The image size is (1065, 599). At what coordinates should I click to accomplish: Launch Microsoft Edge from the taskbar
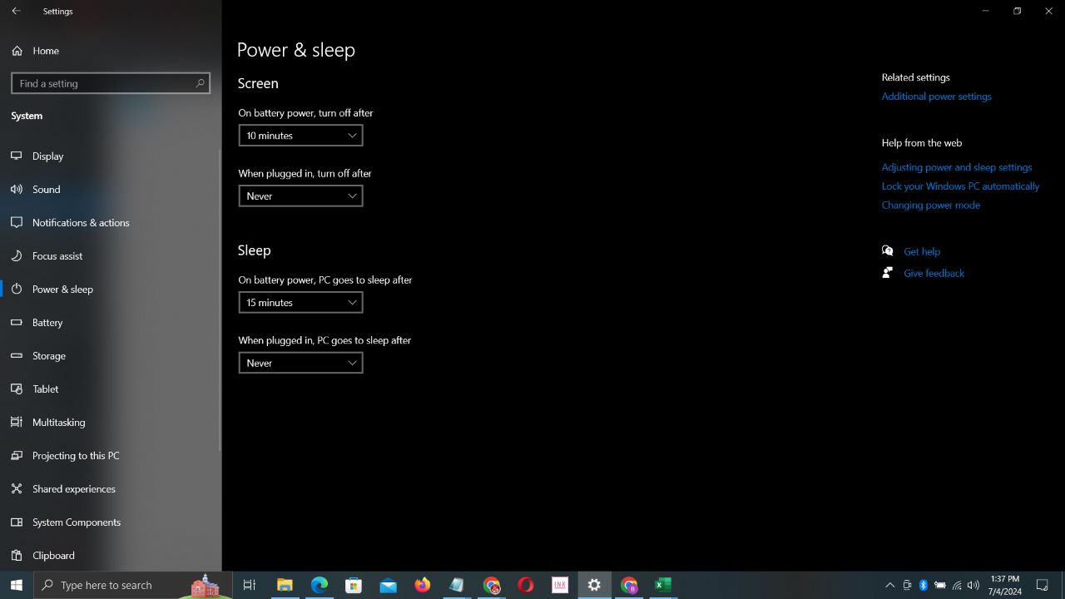pyautogui.click(x=319, y=585)
